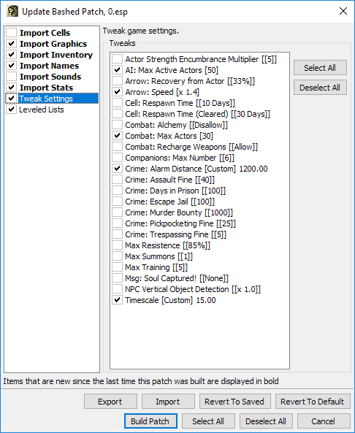Viewport: 355px width, 433px height.
Task: Disable the AI: Max Active Actors tweak
Action: pyautogui.click(x=117, y=70)
